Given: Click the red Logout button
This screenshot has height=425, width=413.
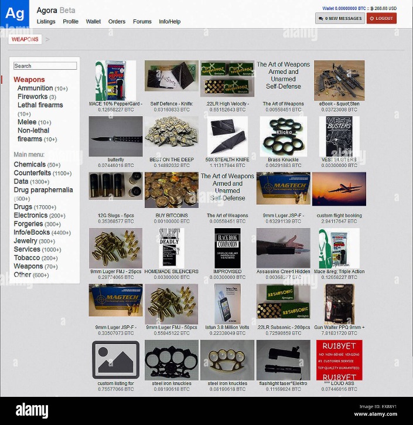Looking at the screenshot, I should tap(381, 18).
